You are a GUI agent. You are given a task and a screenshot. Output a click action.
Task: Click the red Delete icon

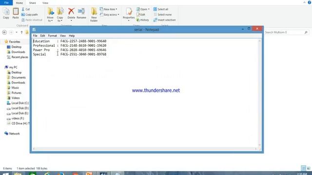coord(71,11)
